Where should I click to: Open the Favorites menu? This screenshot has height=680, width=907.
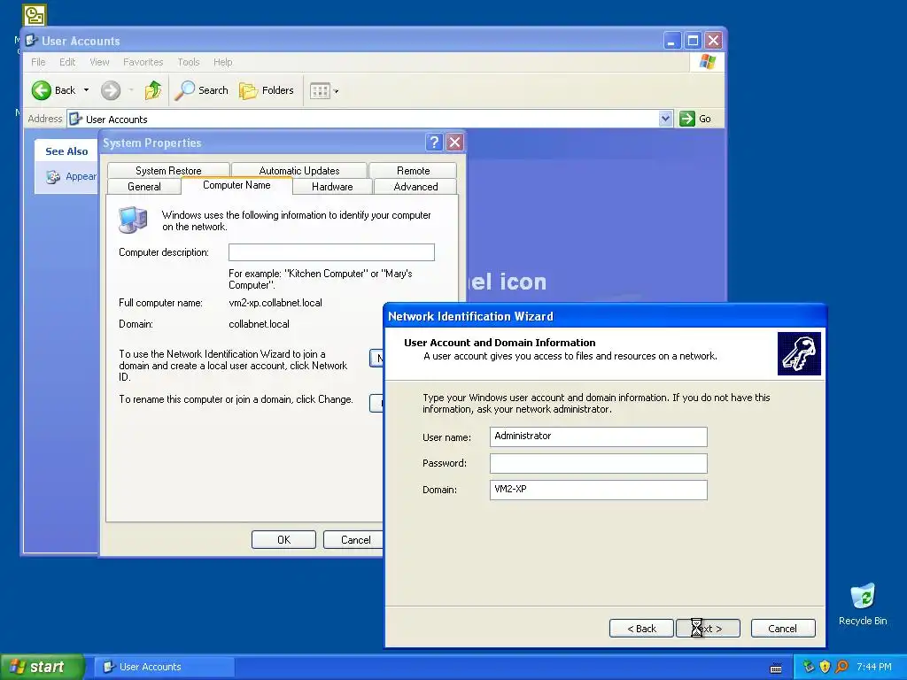point(143,62)
